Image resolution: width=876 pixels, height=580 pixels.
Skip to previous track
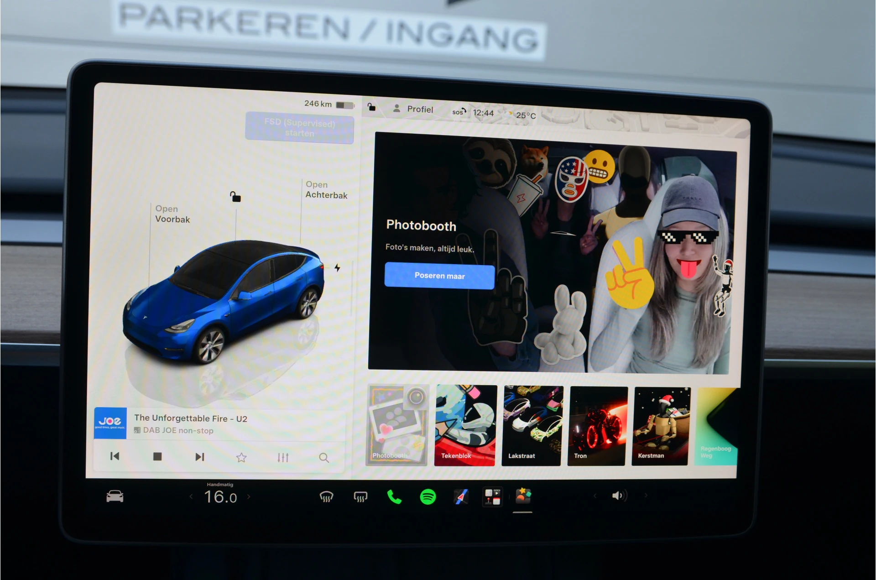click(115, 456)
